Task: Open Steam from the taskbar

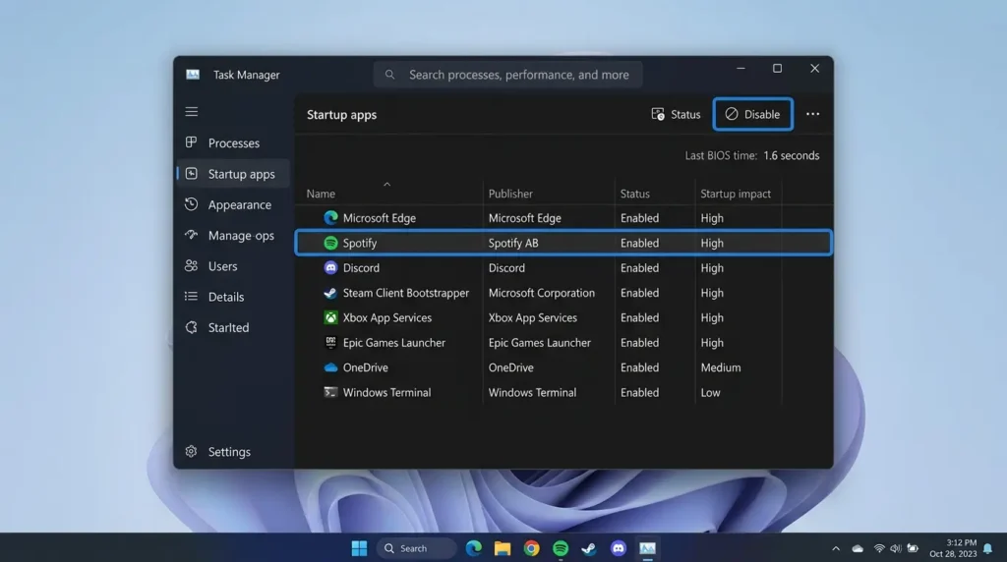Action: point(589,548)
